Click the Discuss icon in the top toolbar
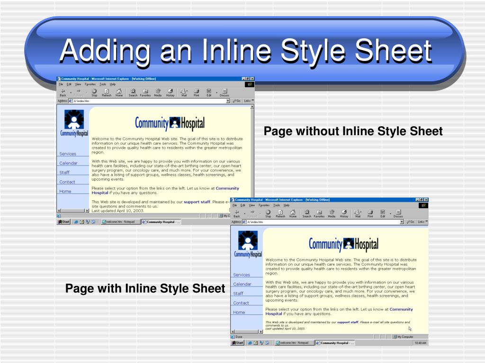The width and height of the screenshot is (485, 363). (x=225, y=92)
